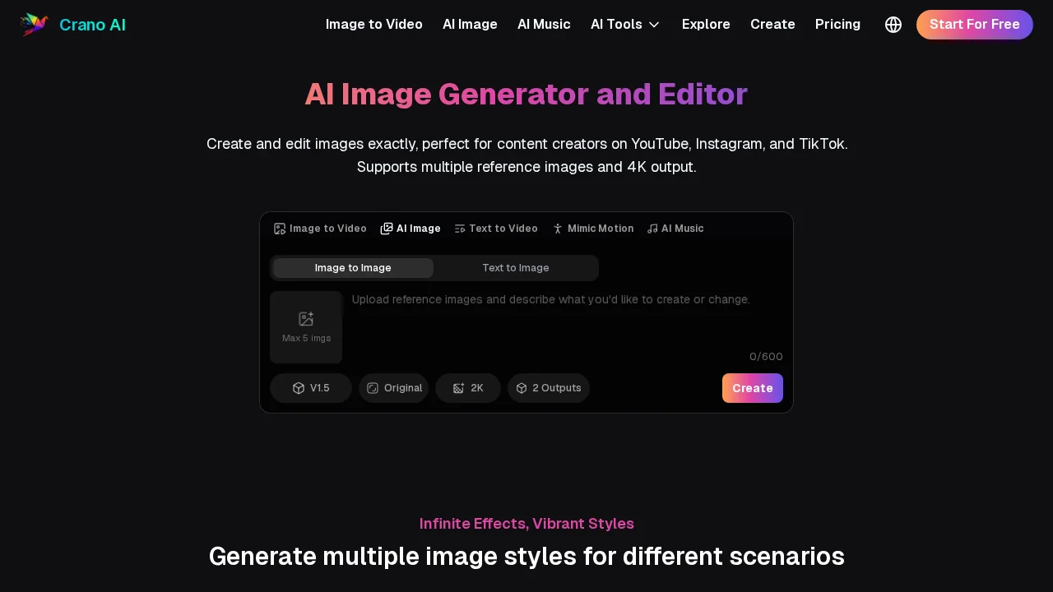
Task: Toggle the 2 Outputs setting
Action: [x=549, y=388]
